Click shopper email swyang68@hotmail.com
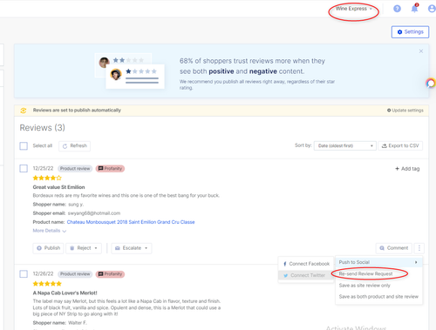Viewport: 436px width, 330px height. 94,213
